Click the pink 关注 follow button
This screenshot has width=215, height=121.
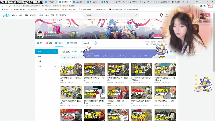point(158,36)
